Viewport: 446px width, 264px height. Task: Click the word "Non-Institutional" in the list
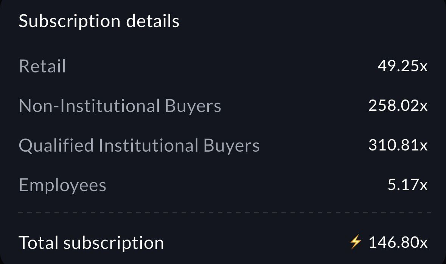pos(89,106)
